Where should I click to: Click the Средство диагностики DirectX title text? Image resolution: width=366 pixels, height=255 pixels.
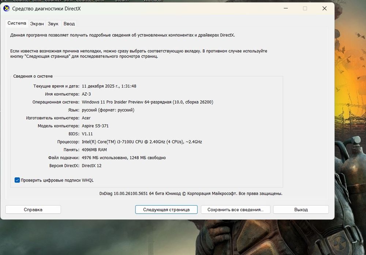point(46,9)
